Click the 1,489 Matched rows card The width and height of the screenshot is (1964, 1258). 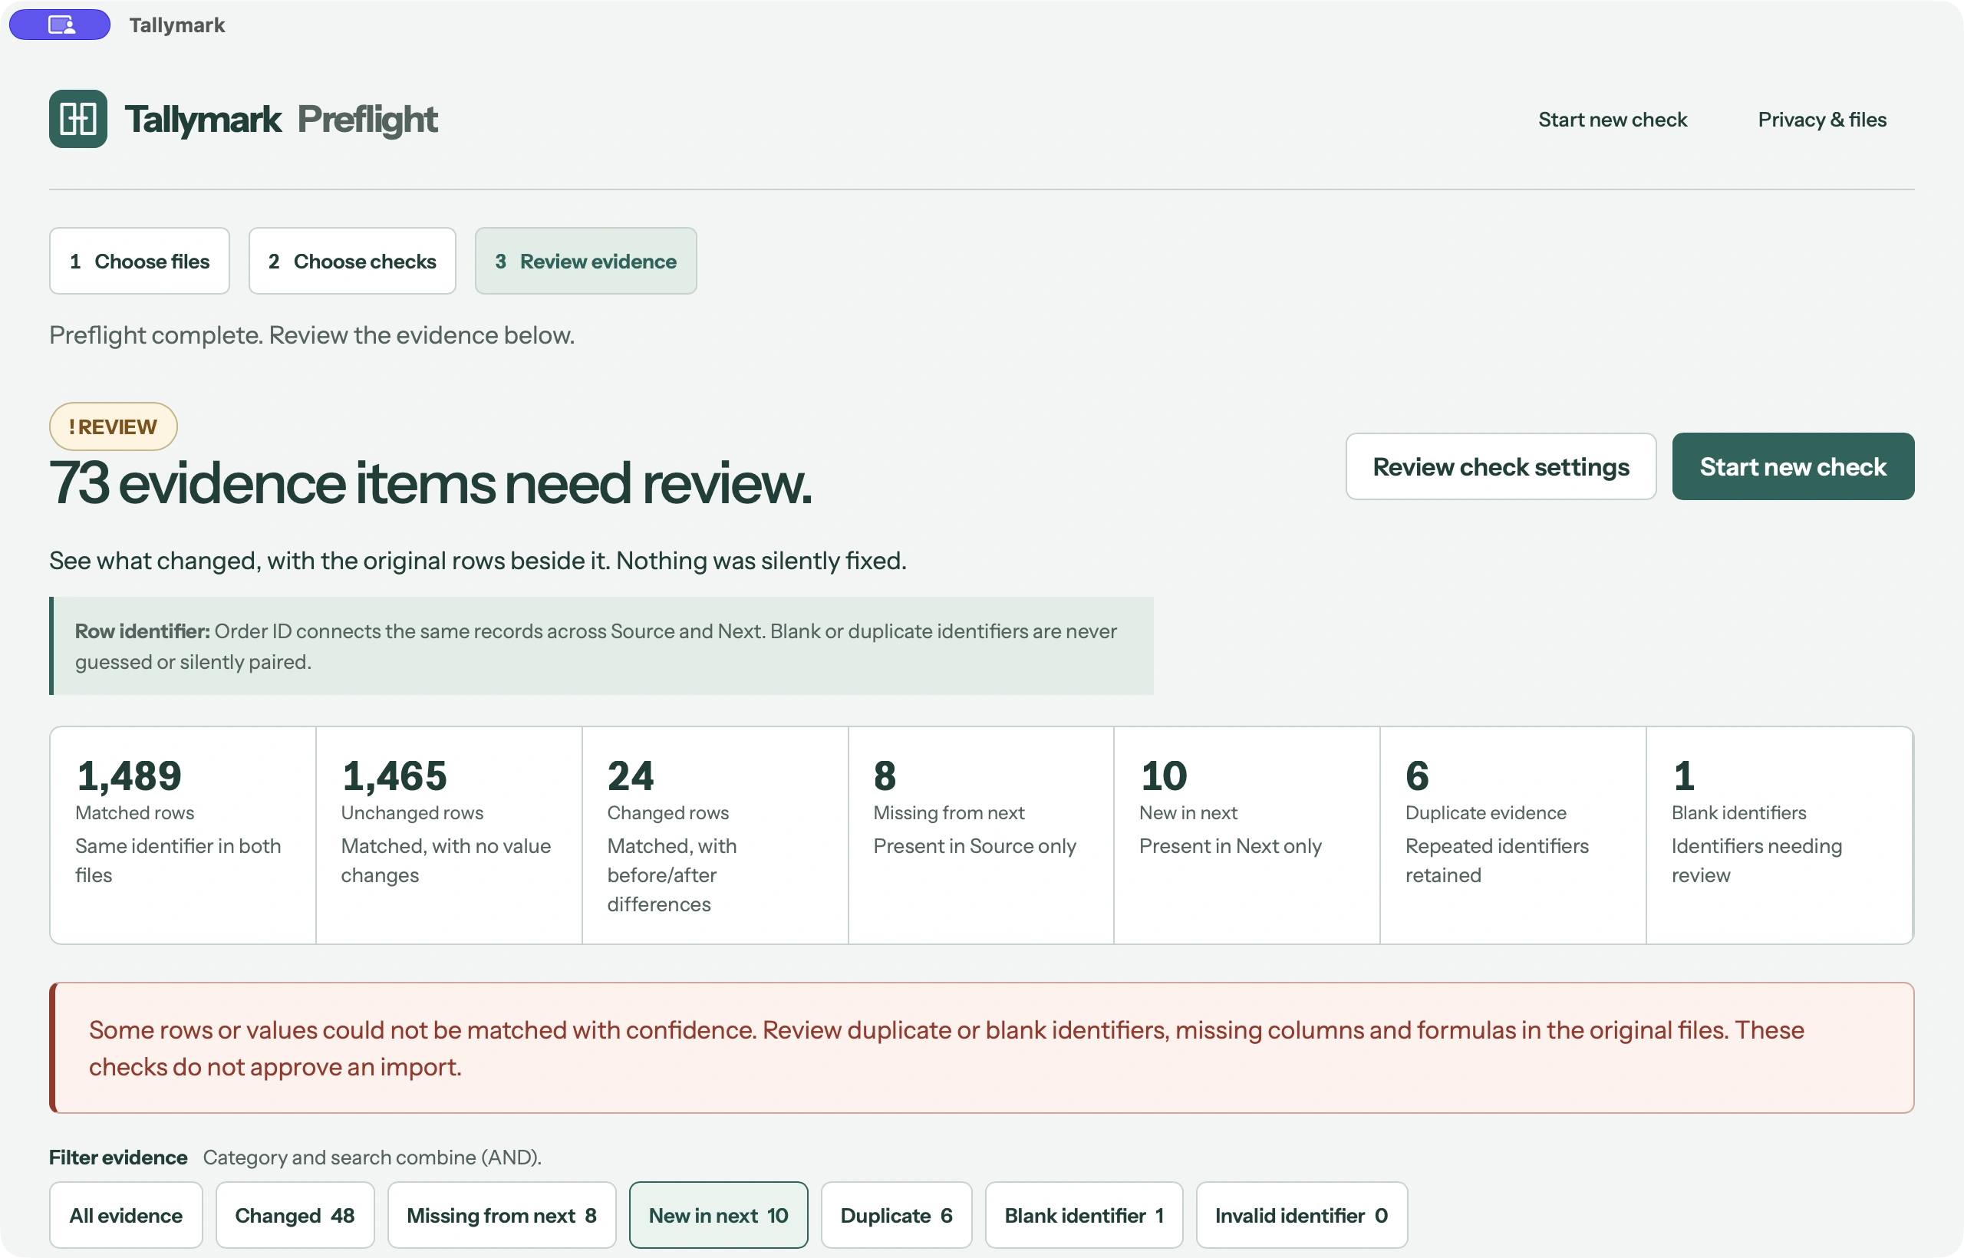(x=183, y=835)
